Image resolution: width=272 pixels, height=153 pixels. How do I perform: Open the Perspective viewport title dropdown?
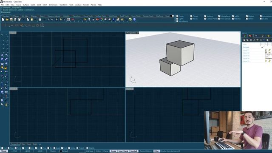138,33
